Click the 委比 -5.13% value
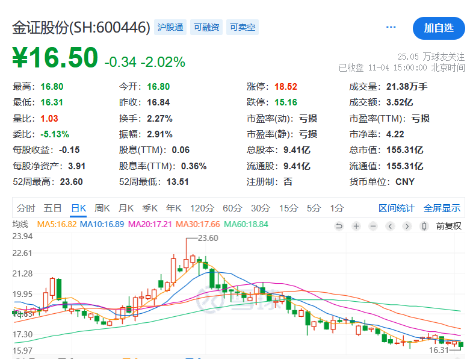This screenshot has width=470, height=359. 55,134
